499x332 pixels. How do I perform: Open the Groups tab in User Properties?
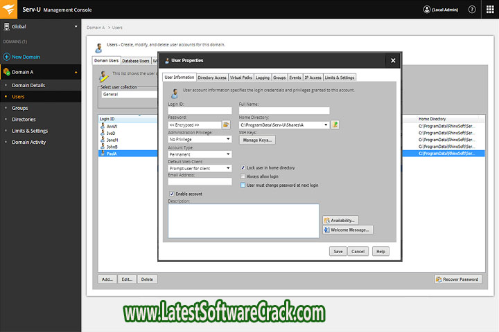pyautogui.click(x=279, y=77)
